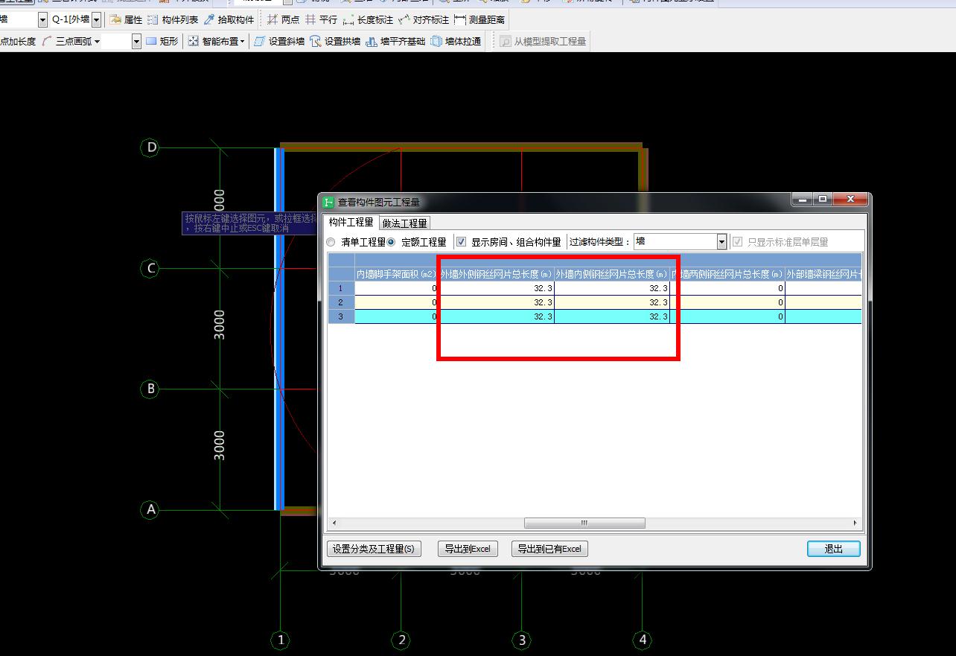Click 点加长度 point plus length tool
This screenshot has width=956, height=656.
point(18,42)
